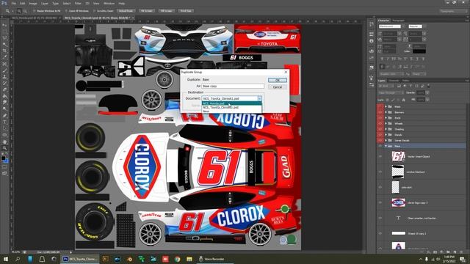Select the Path Selection tool

(x=4, y=128)
